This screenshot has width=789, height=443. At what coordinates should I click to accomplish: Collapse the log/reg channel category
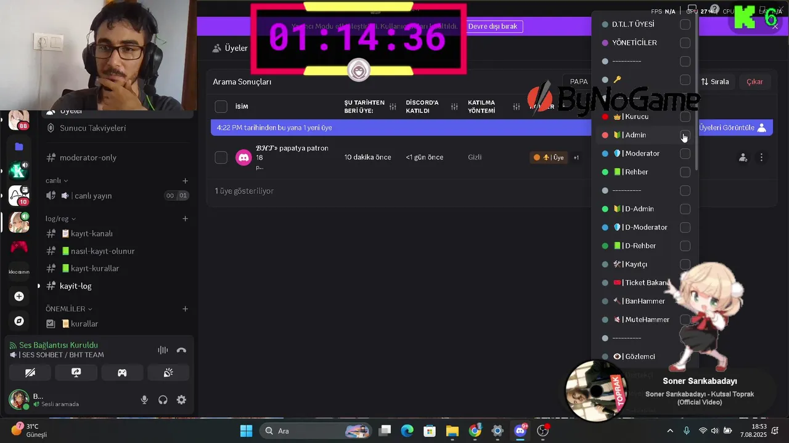pos(60,218)
